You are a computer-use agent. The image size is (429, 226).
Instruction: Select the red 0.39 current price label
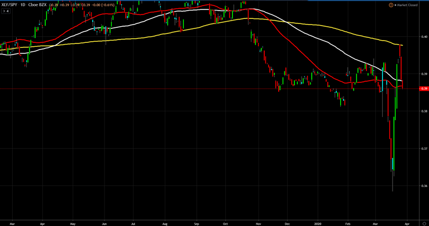424,89
